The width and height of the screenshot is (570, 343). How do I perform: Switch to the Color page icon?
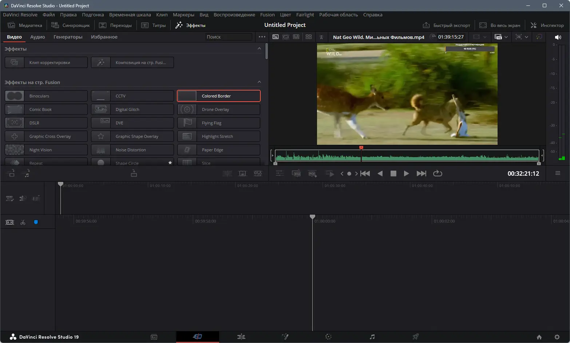[x=328, y=337]
